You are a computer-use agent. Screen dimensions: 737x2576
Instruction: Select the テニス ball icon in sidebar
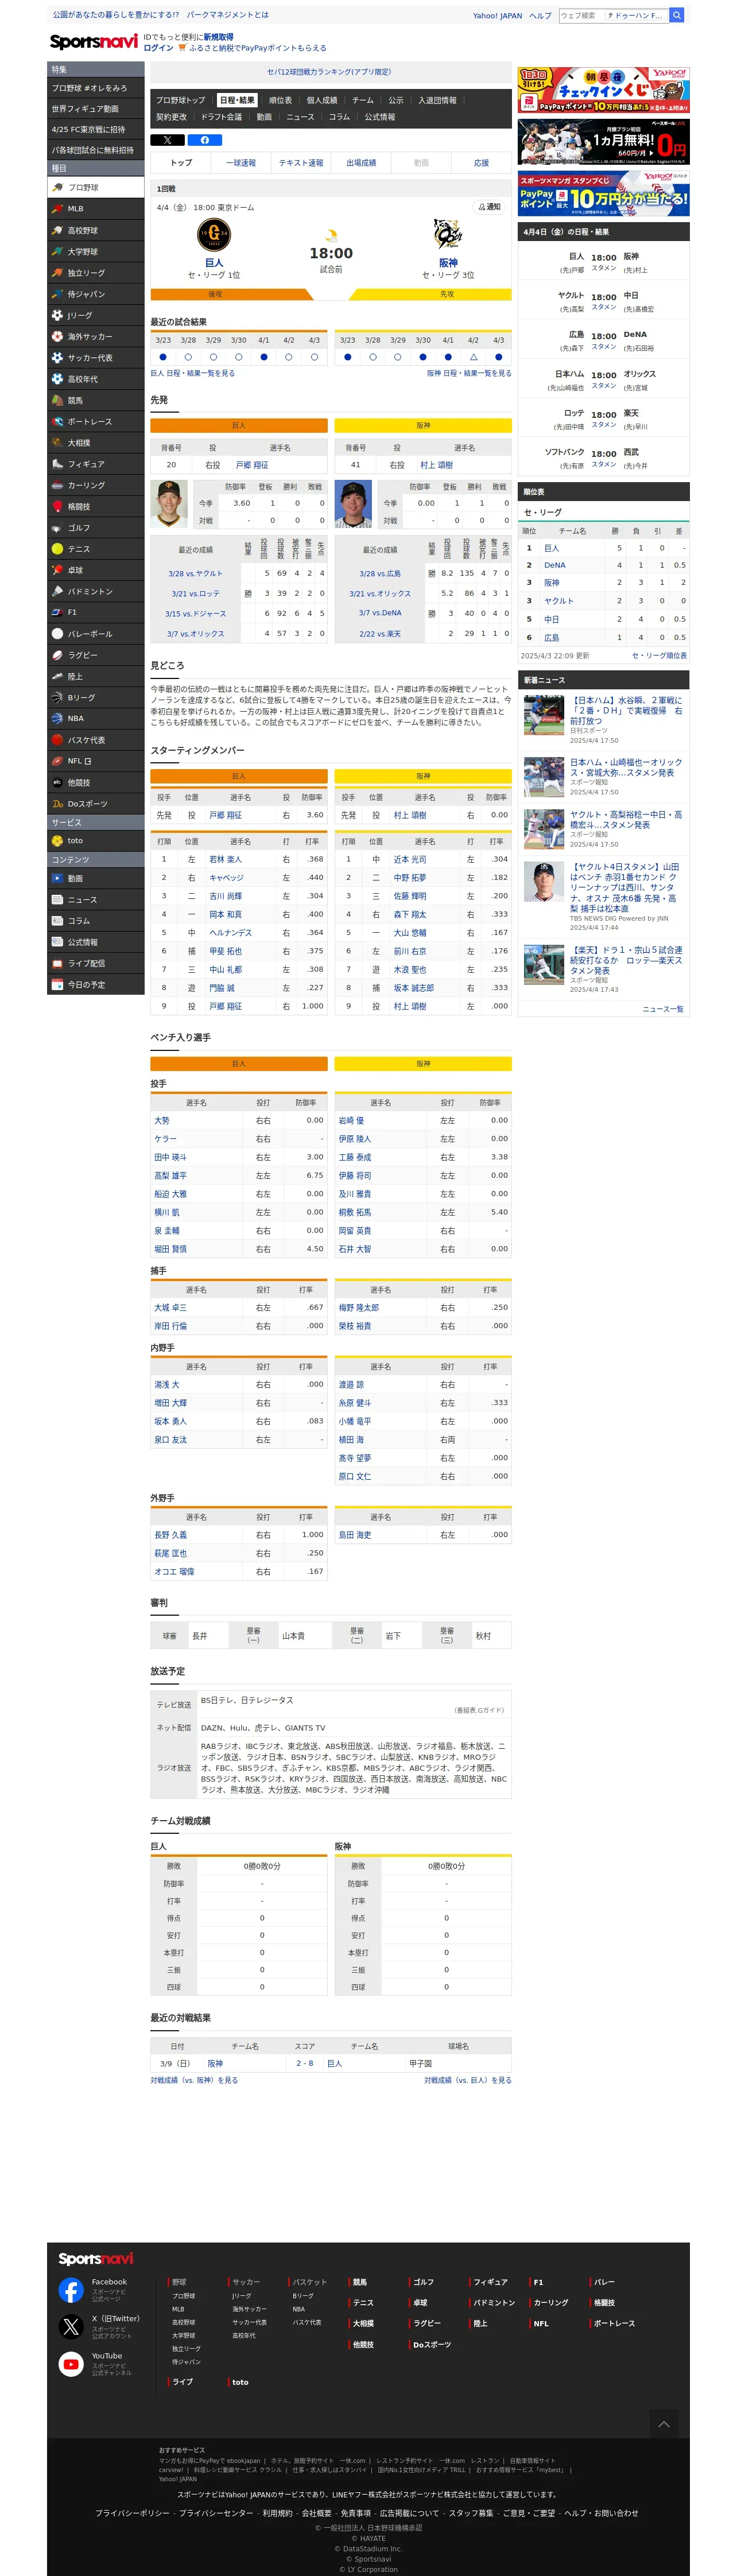58,549
